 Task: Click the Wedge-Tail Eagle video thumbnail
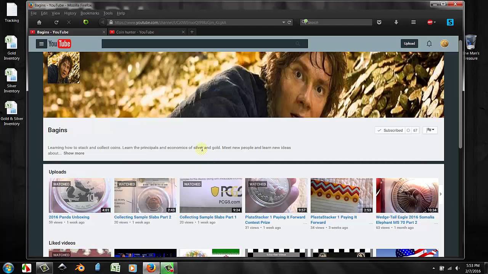click(407, 196)
